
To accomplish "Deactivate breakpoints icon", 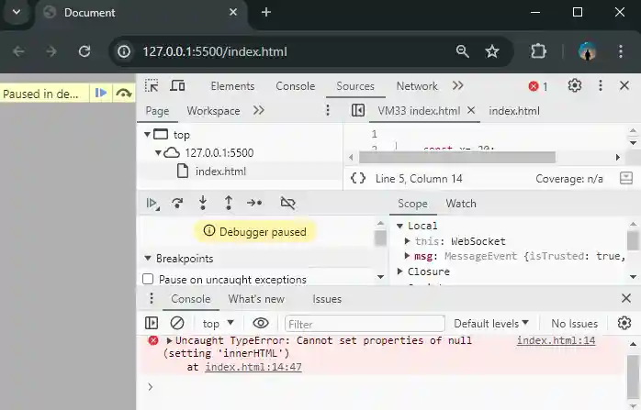I will (x=287, y=203).
